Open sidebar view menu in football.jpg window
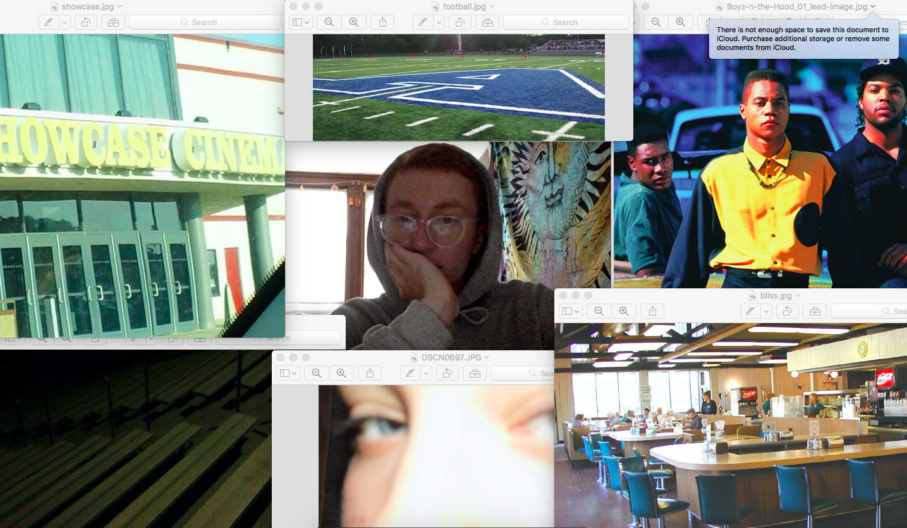This screenshot has height=528, width=907. (301, 22)
